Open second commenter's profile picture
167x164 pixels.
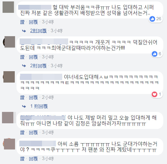pos(9,42)
